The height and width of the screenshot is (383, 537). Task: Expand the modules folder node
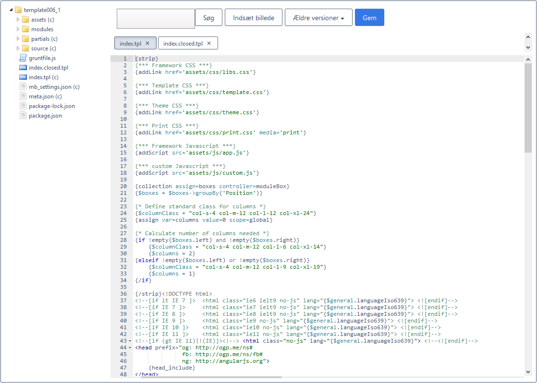click(18, 29)
